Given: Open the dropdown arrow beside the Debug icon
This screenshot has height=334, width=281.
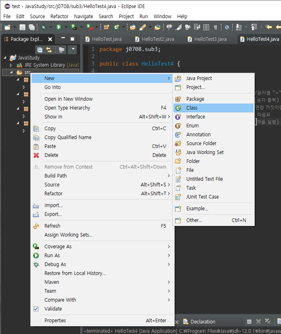Looking at the screenshot, I should coord(51,27).
